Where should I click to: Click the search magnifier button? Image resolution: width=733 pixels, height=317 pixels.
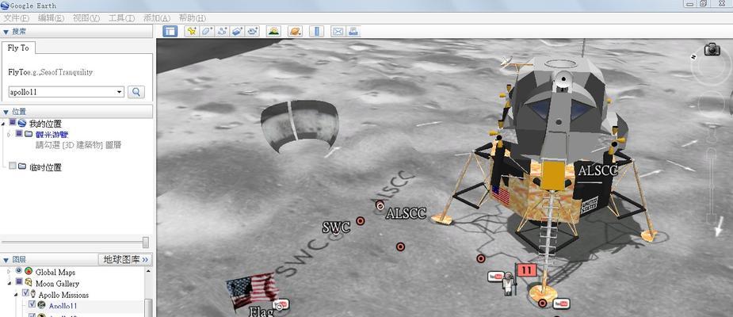pos(136,92)
